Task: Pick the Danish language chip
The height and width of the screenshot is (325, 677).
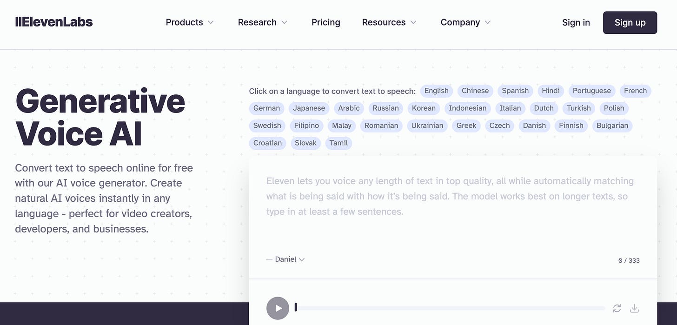Action: pos(535,126)
